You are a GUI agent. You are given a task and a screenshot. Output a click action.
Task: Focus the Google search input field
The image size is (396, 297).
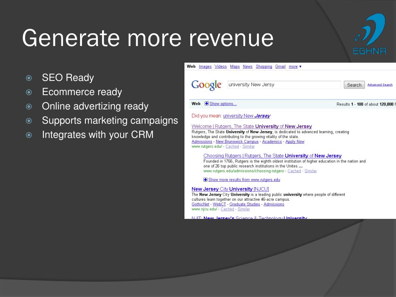[x=284, y=85]
